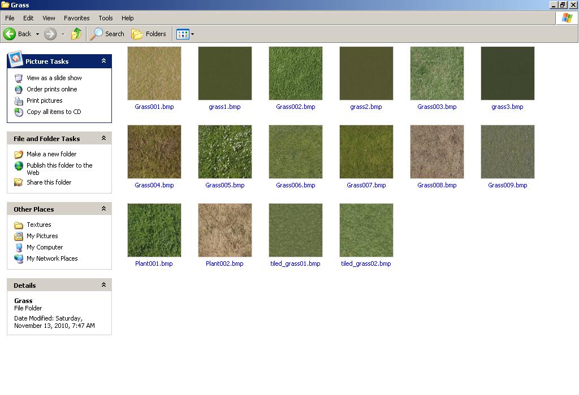Click the My Computer icon
Screen dimensions: 579x395
[19, 248]
